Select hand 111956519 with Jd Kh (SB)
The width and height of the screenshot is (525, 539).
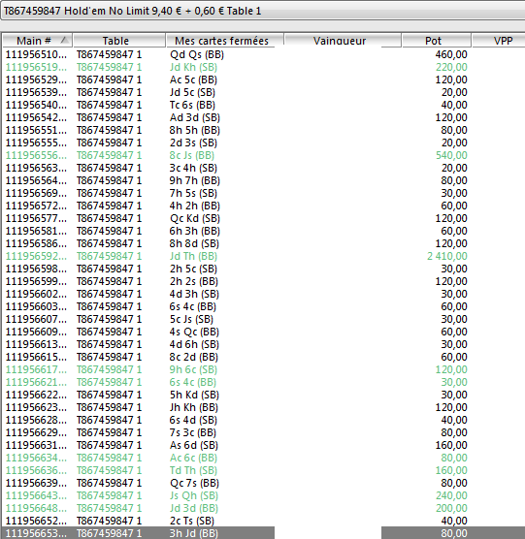click(x=263, y=67)
